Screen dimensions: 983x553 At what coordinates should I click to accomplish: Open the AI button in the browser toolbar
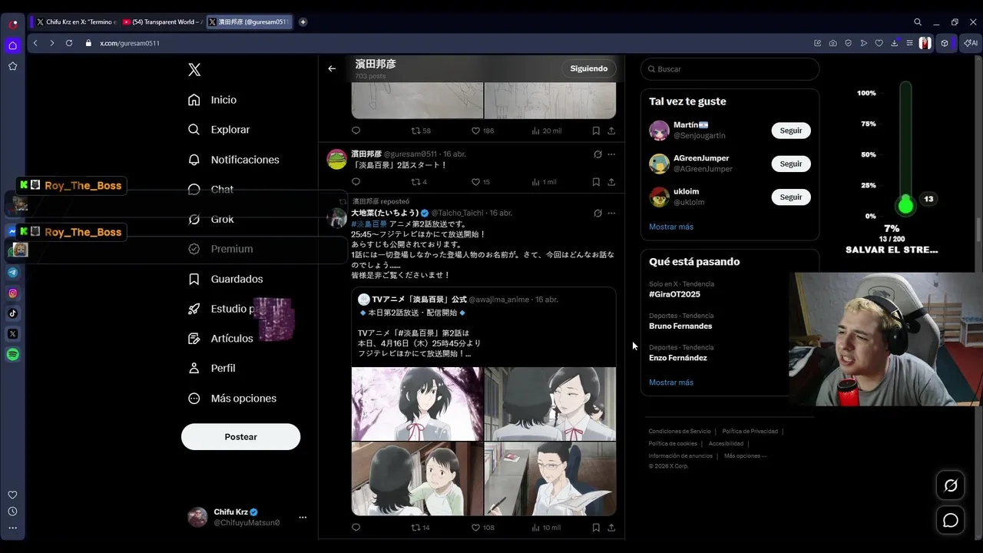click(970, 43)
